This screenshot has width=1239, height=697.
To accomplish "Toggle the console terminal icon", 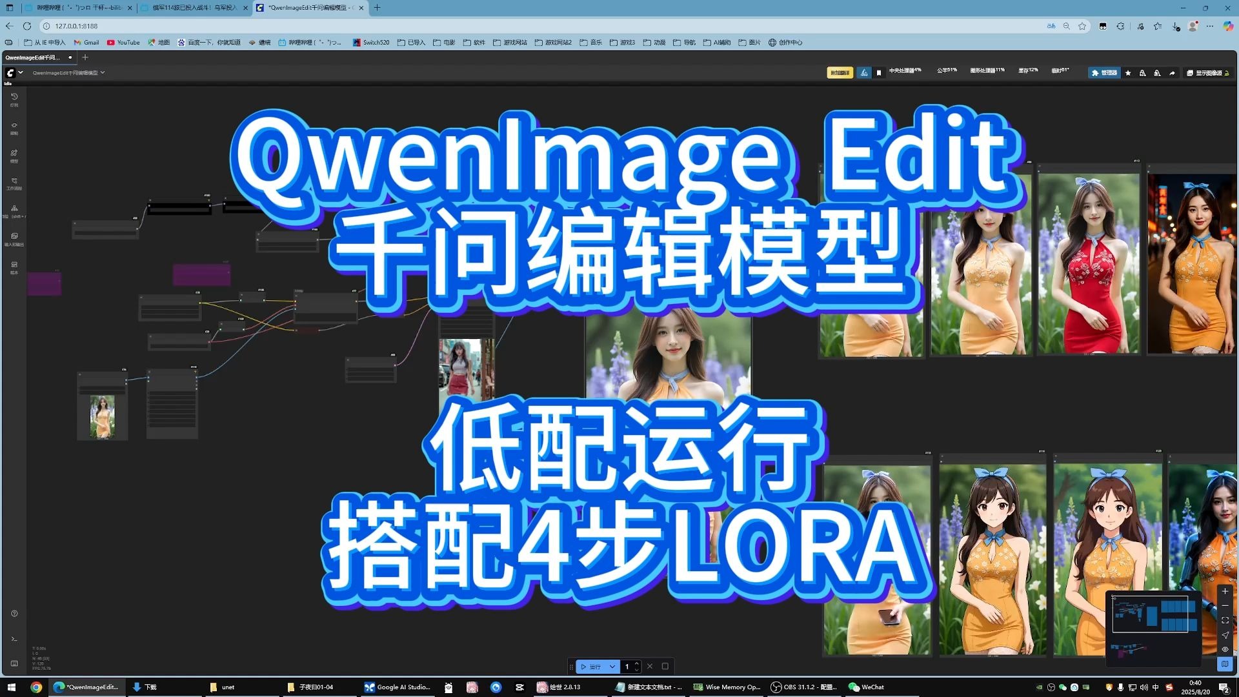I will click(14, 639).
